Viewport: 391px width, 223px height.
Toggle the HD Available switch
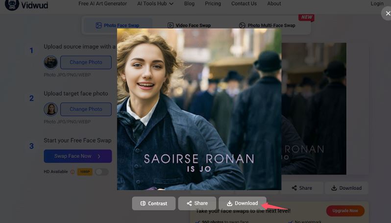coord(102,172)
